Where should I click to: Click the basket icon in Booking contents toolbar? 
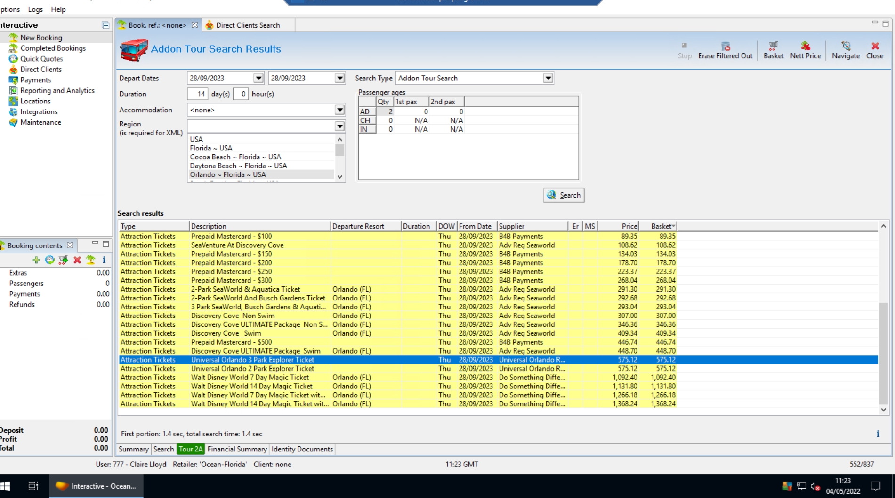63,260
